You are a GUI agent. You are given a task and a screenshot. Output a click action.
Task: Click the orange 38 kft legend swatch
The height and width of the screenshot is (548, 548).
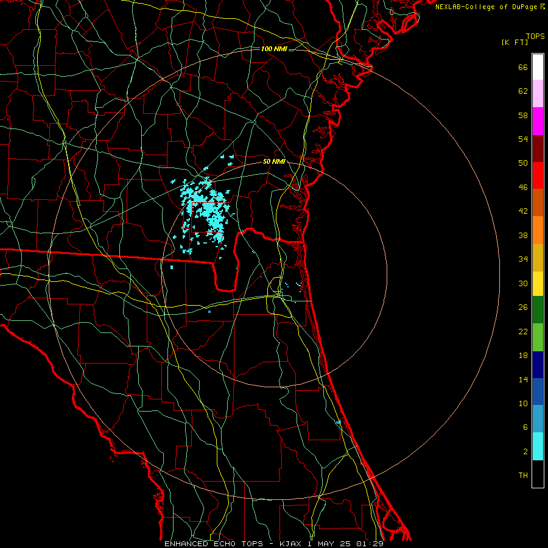pos(538,230)
